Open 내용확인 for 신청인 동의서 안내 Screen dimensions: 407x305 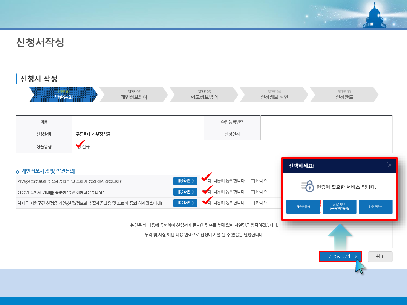[185, 192]
